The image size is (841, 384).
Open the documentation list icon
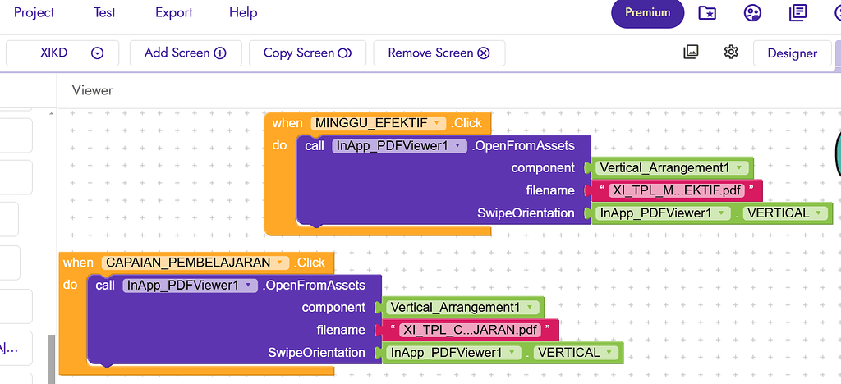click(x=798, y=13)
